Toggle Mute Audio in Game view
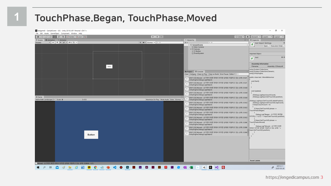The height and width of the screenshot is (186, 331). pyautogui.click(x=164, y=99)
